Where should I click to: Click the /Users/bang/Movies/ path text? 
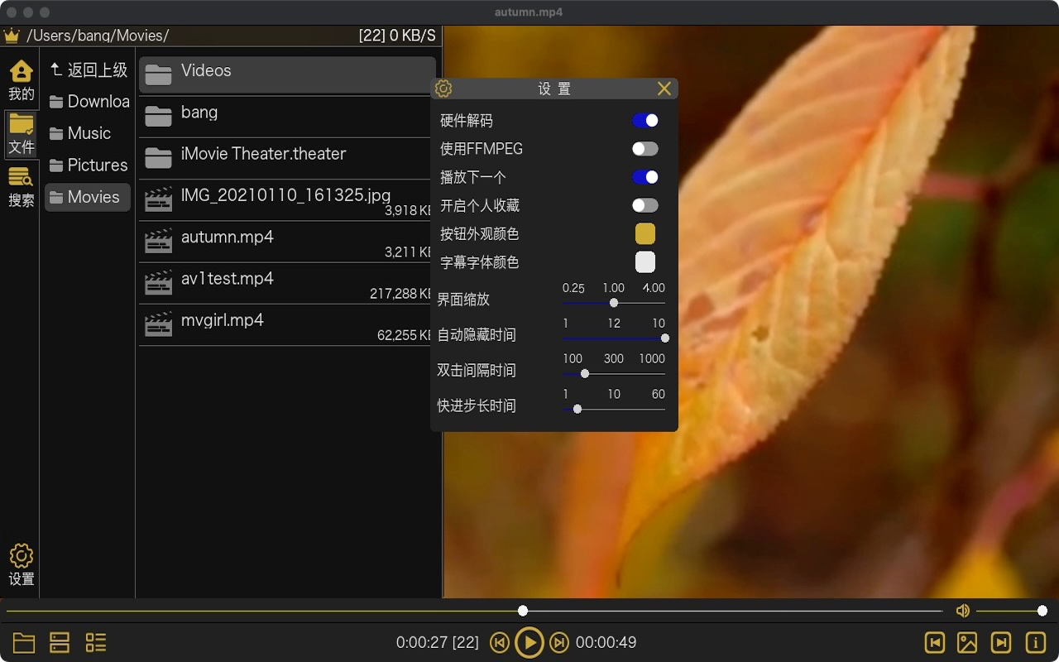click(98, 36)
